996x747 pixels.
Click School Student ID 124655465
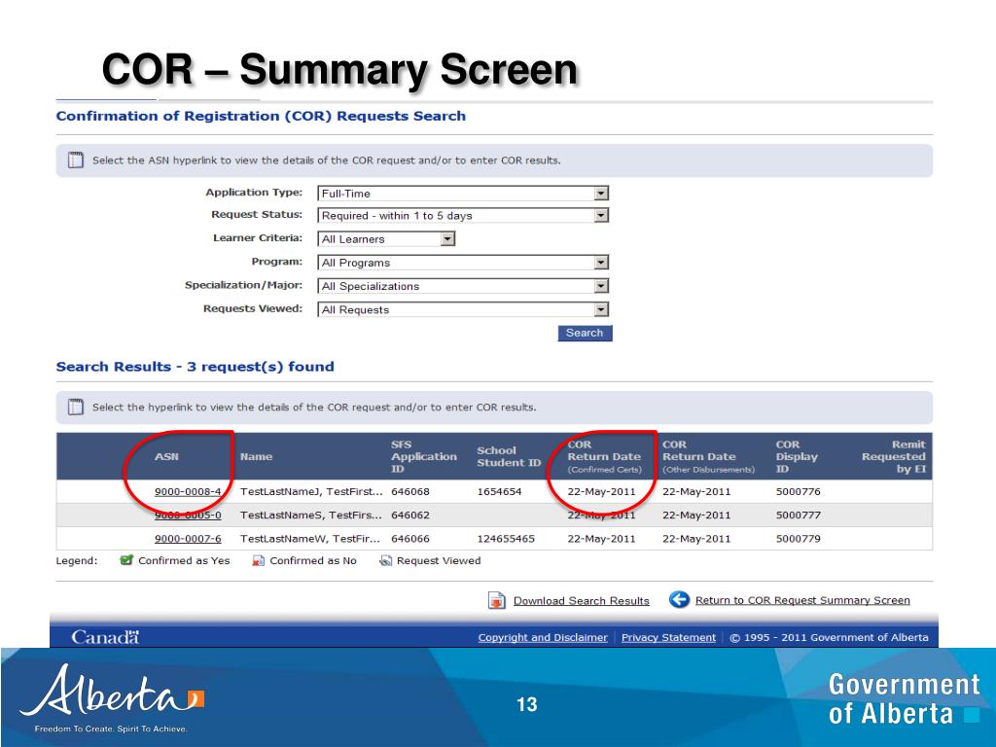tap(506, 539)
